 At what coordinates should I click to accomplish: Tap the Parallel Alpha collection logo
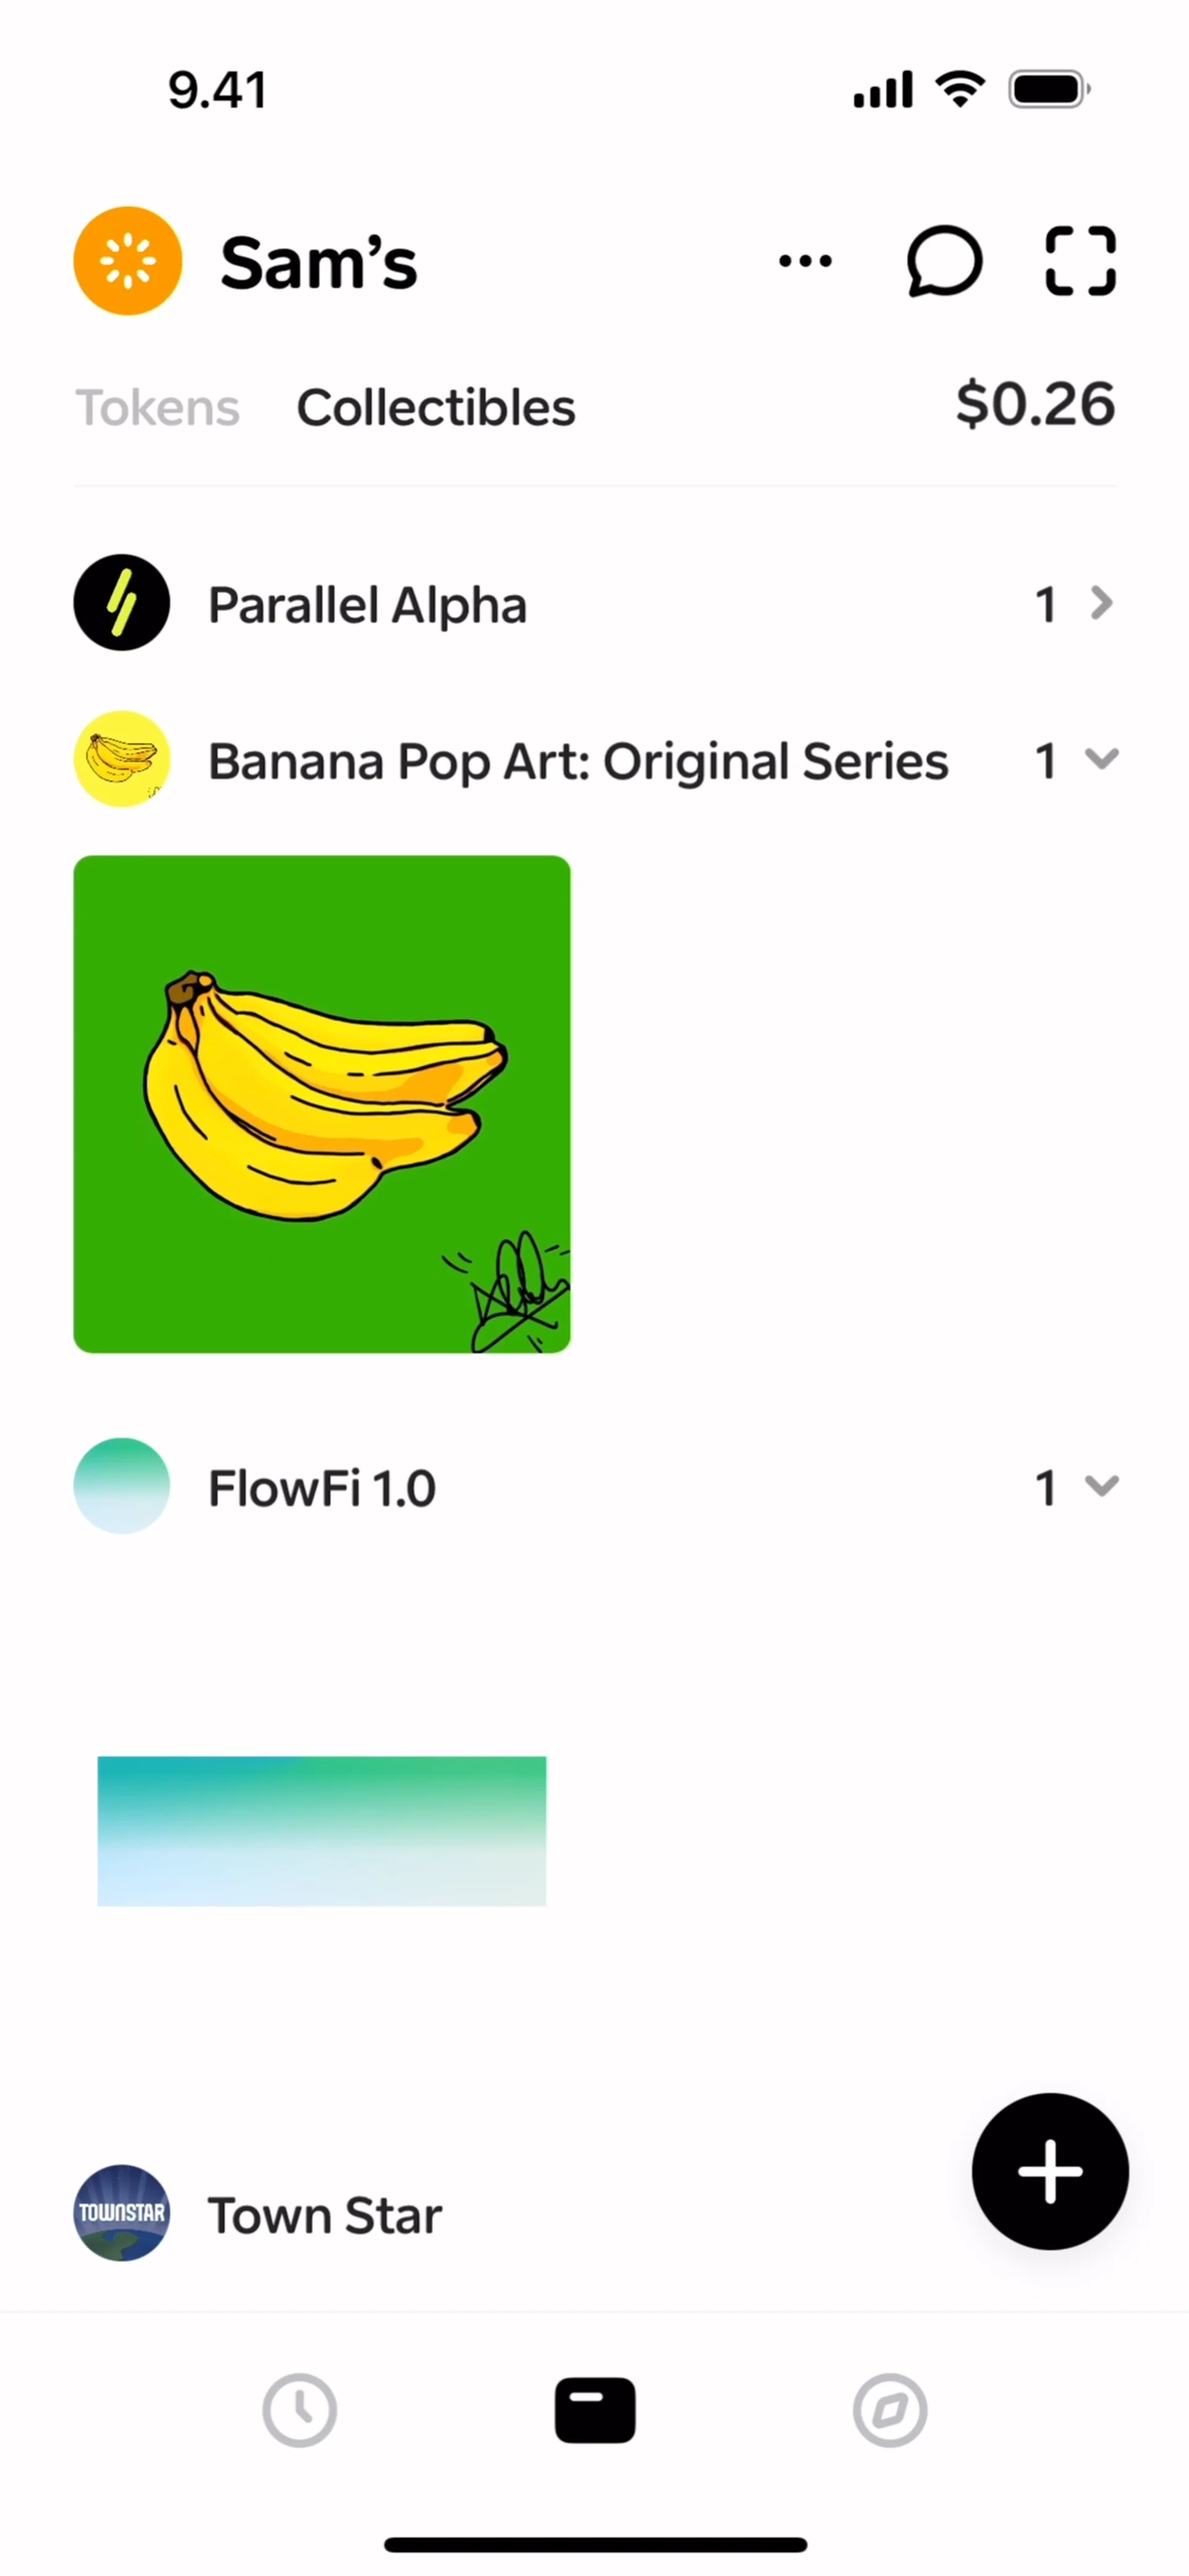pos(122,603)
